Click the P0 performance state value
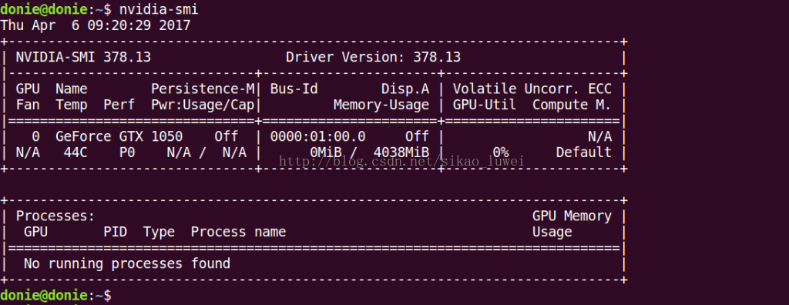This screenshot has width=789, height=305. (x=127, y=152)
